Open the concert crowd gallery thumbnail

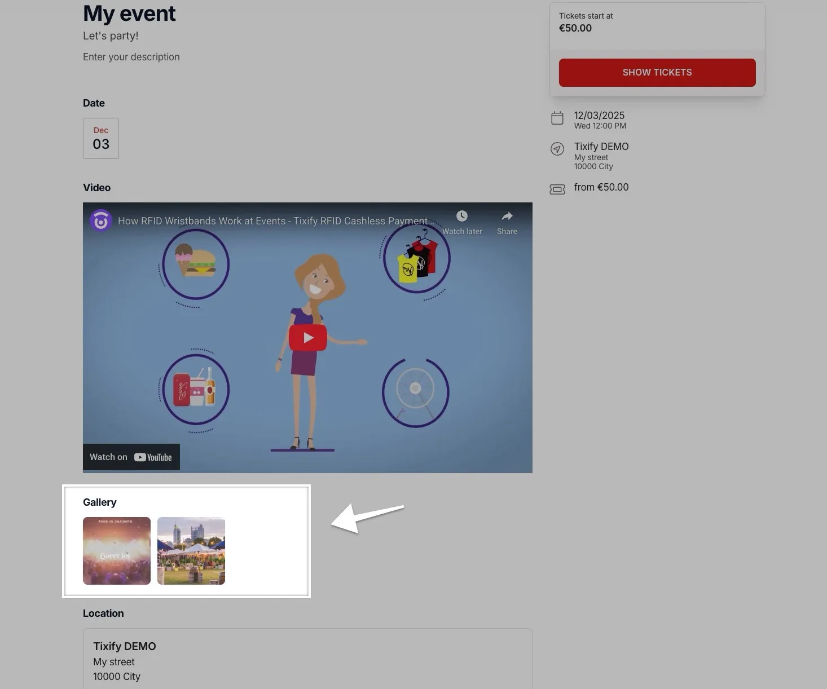(117, 551)
